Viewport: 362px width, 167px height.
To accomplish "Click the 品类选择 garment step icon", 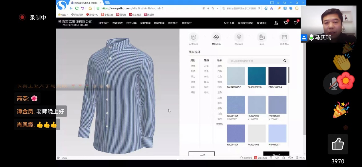I will 193,37.
